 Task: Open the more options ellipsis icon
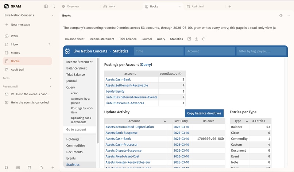click(x=288, y=16)
